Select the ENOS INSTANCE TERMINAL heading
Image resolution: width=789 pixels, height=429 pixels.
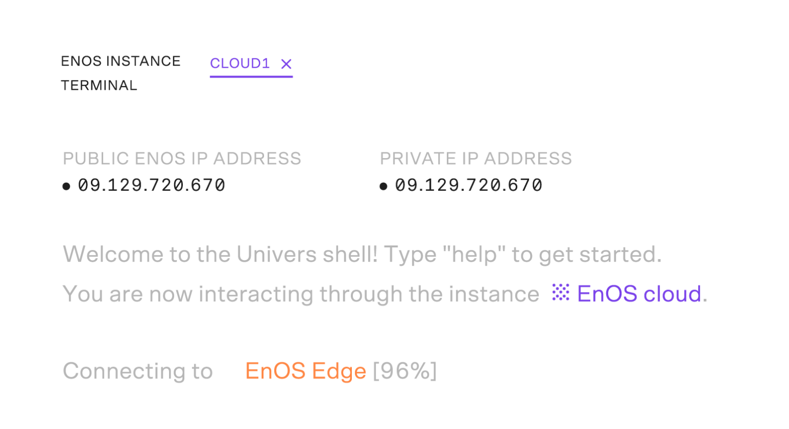coord(121,73)
